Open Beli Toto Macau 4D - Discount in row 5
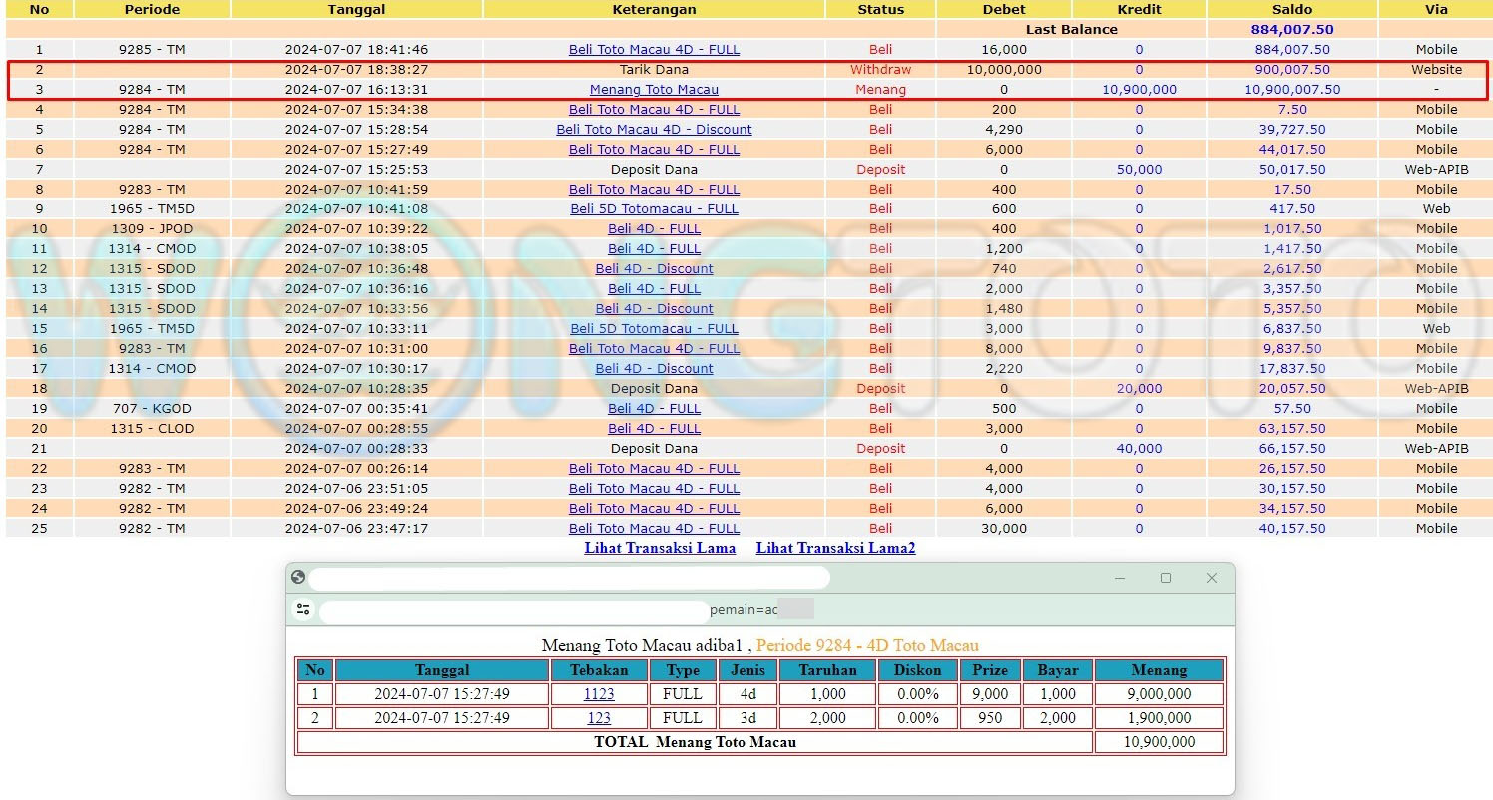The width and height of the screenshot is (1493, 800). (654, 129)
